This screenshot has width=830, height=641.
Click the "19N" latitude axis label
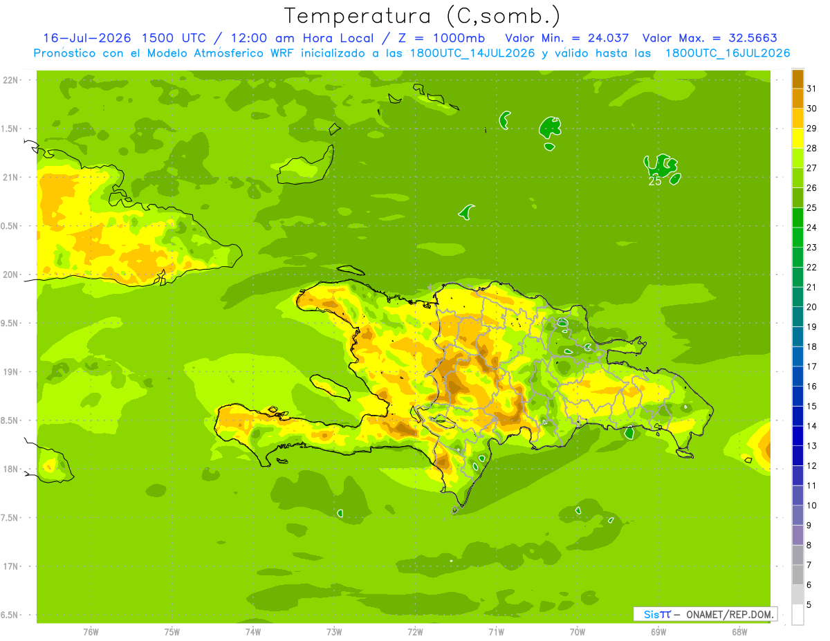11,372
